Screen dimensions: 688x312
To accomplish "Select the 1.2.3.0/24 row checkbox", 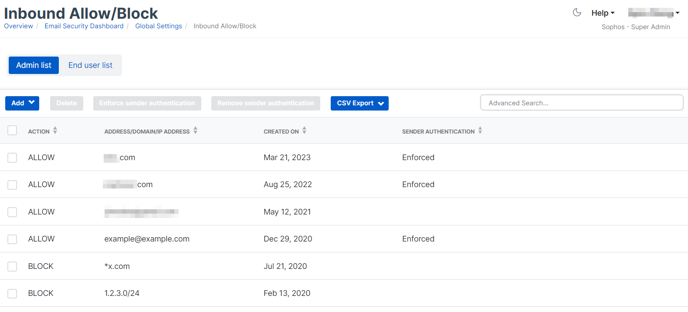I will coord(12,294).
